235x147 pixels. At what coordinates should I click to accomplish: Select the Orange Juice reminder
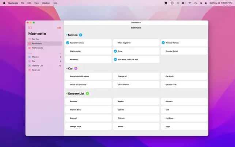point(88,127)
